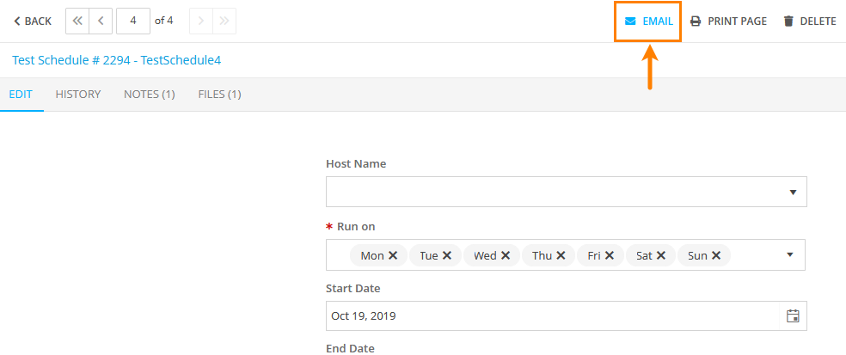Viewport: 846px width, 355px height.
Task: Open the calendar picker for Start Date
Action: click(x=793, y=315)
